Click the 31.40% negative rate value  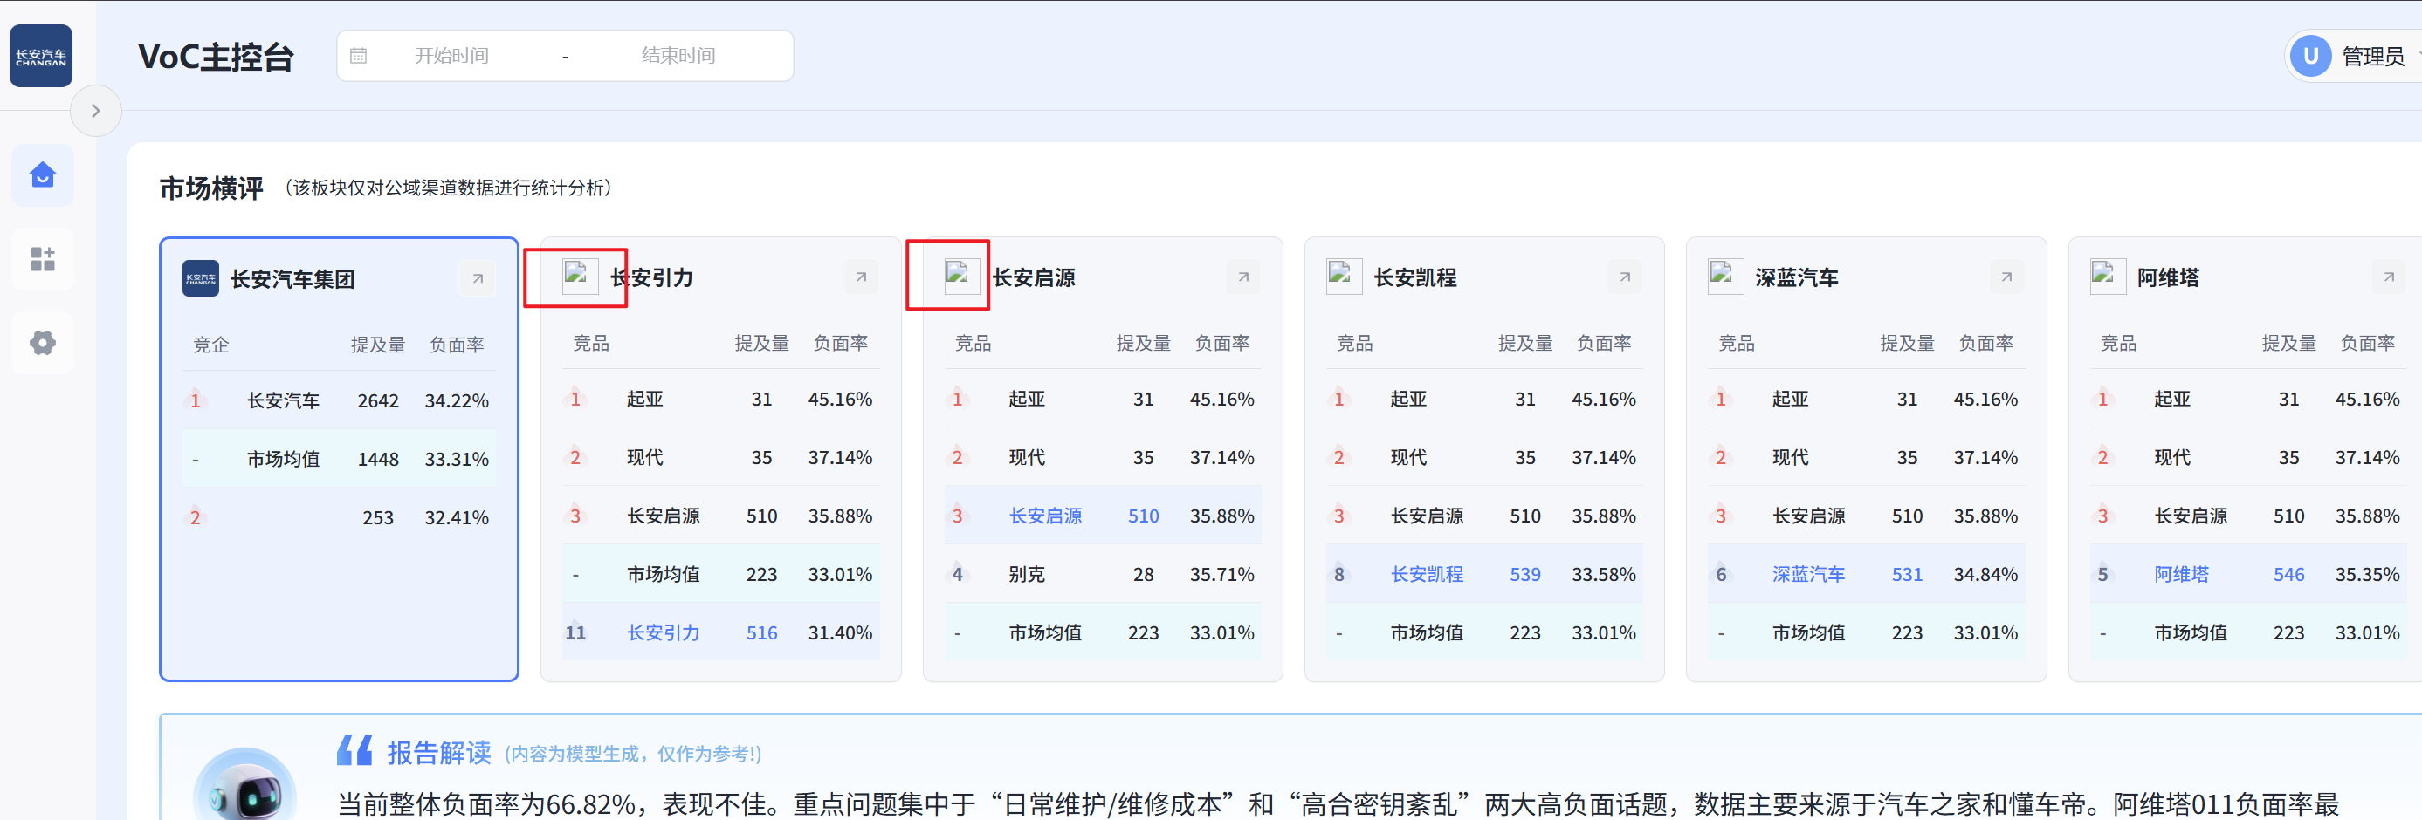(x=841, y=633)
